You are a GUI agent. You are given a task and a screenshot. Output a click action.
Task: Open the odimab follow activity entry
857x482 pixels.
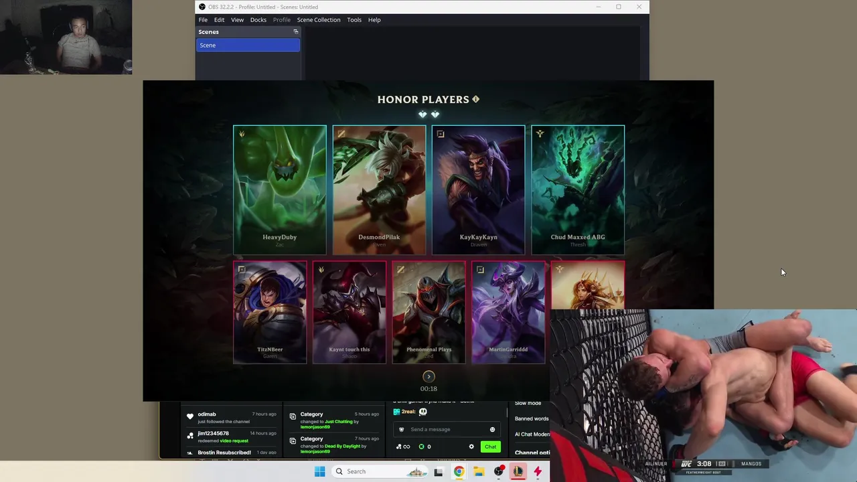pos(232,418)
